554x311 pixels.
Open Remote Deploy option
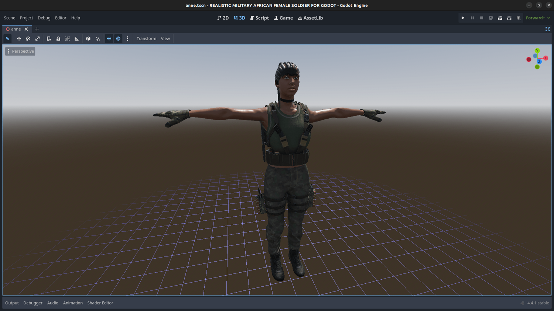pos(490,18)
